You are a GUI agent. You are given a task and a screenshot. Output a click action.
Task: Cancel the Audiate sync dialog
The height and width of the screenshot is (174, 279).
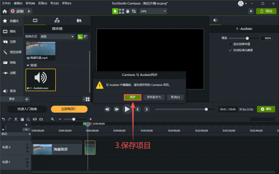point(175,97)
